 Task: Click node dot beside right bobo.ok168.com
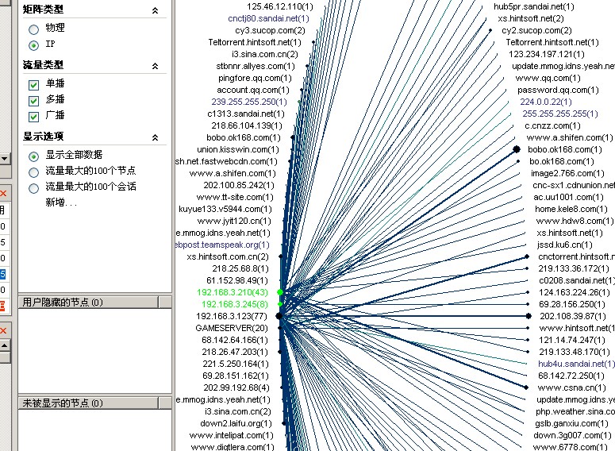click(517, 149)
